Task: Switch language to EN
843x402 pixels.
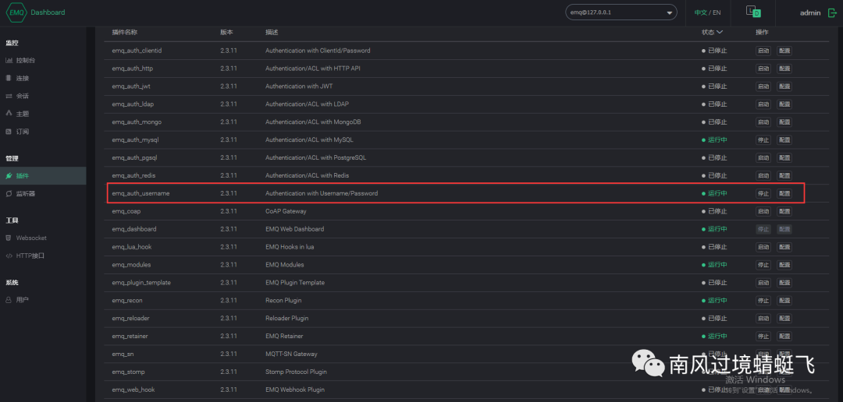Action: [x=717, y=12]
